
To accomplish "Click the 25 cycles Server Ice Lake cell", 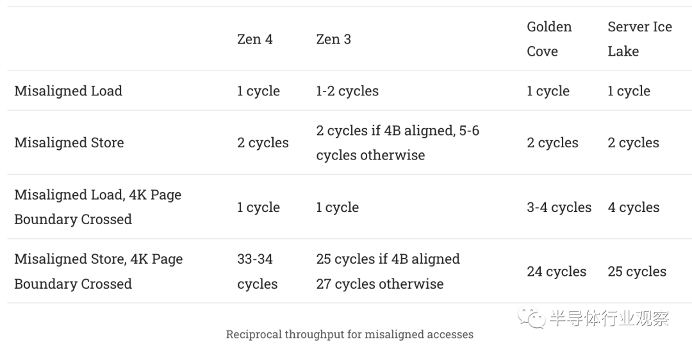I will pos(637,272).
